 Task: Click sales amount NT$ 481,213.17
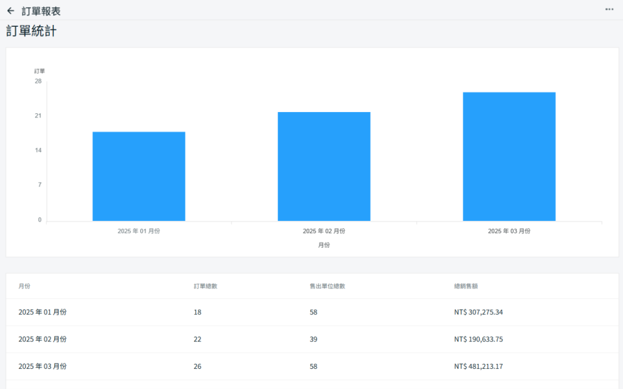point(478,366)
